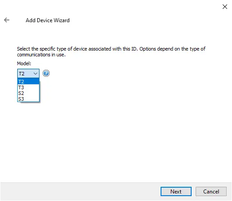
Task: Pick S2 from the model dropdown list
Action: pyautogui.click(x=28, y=93)
